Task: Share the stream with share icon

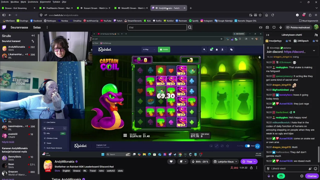Action: [x=251, y=168]
